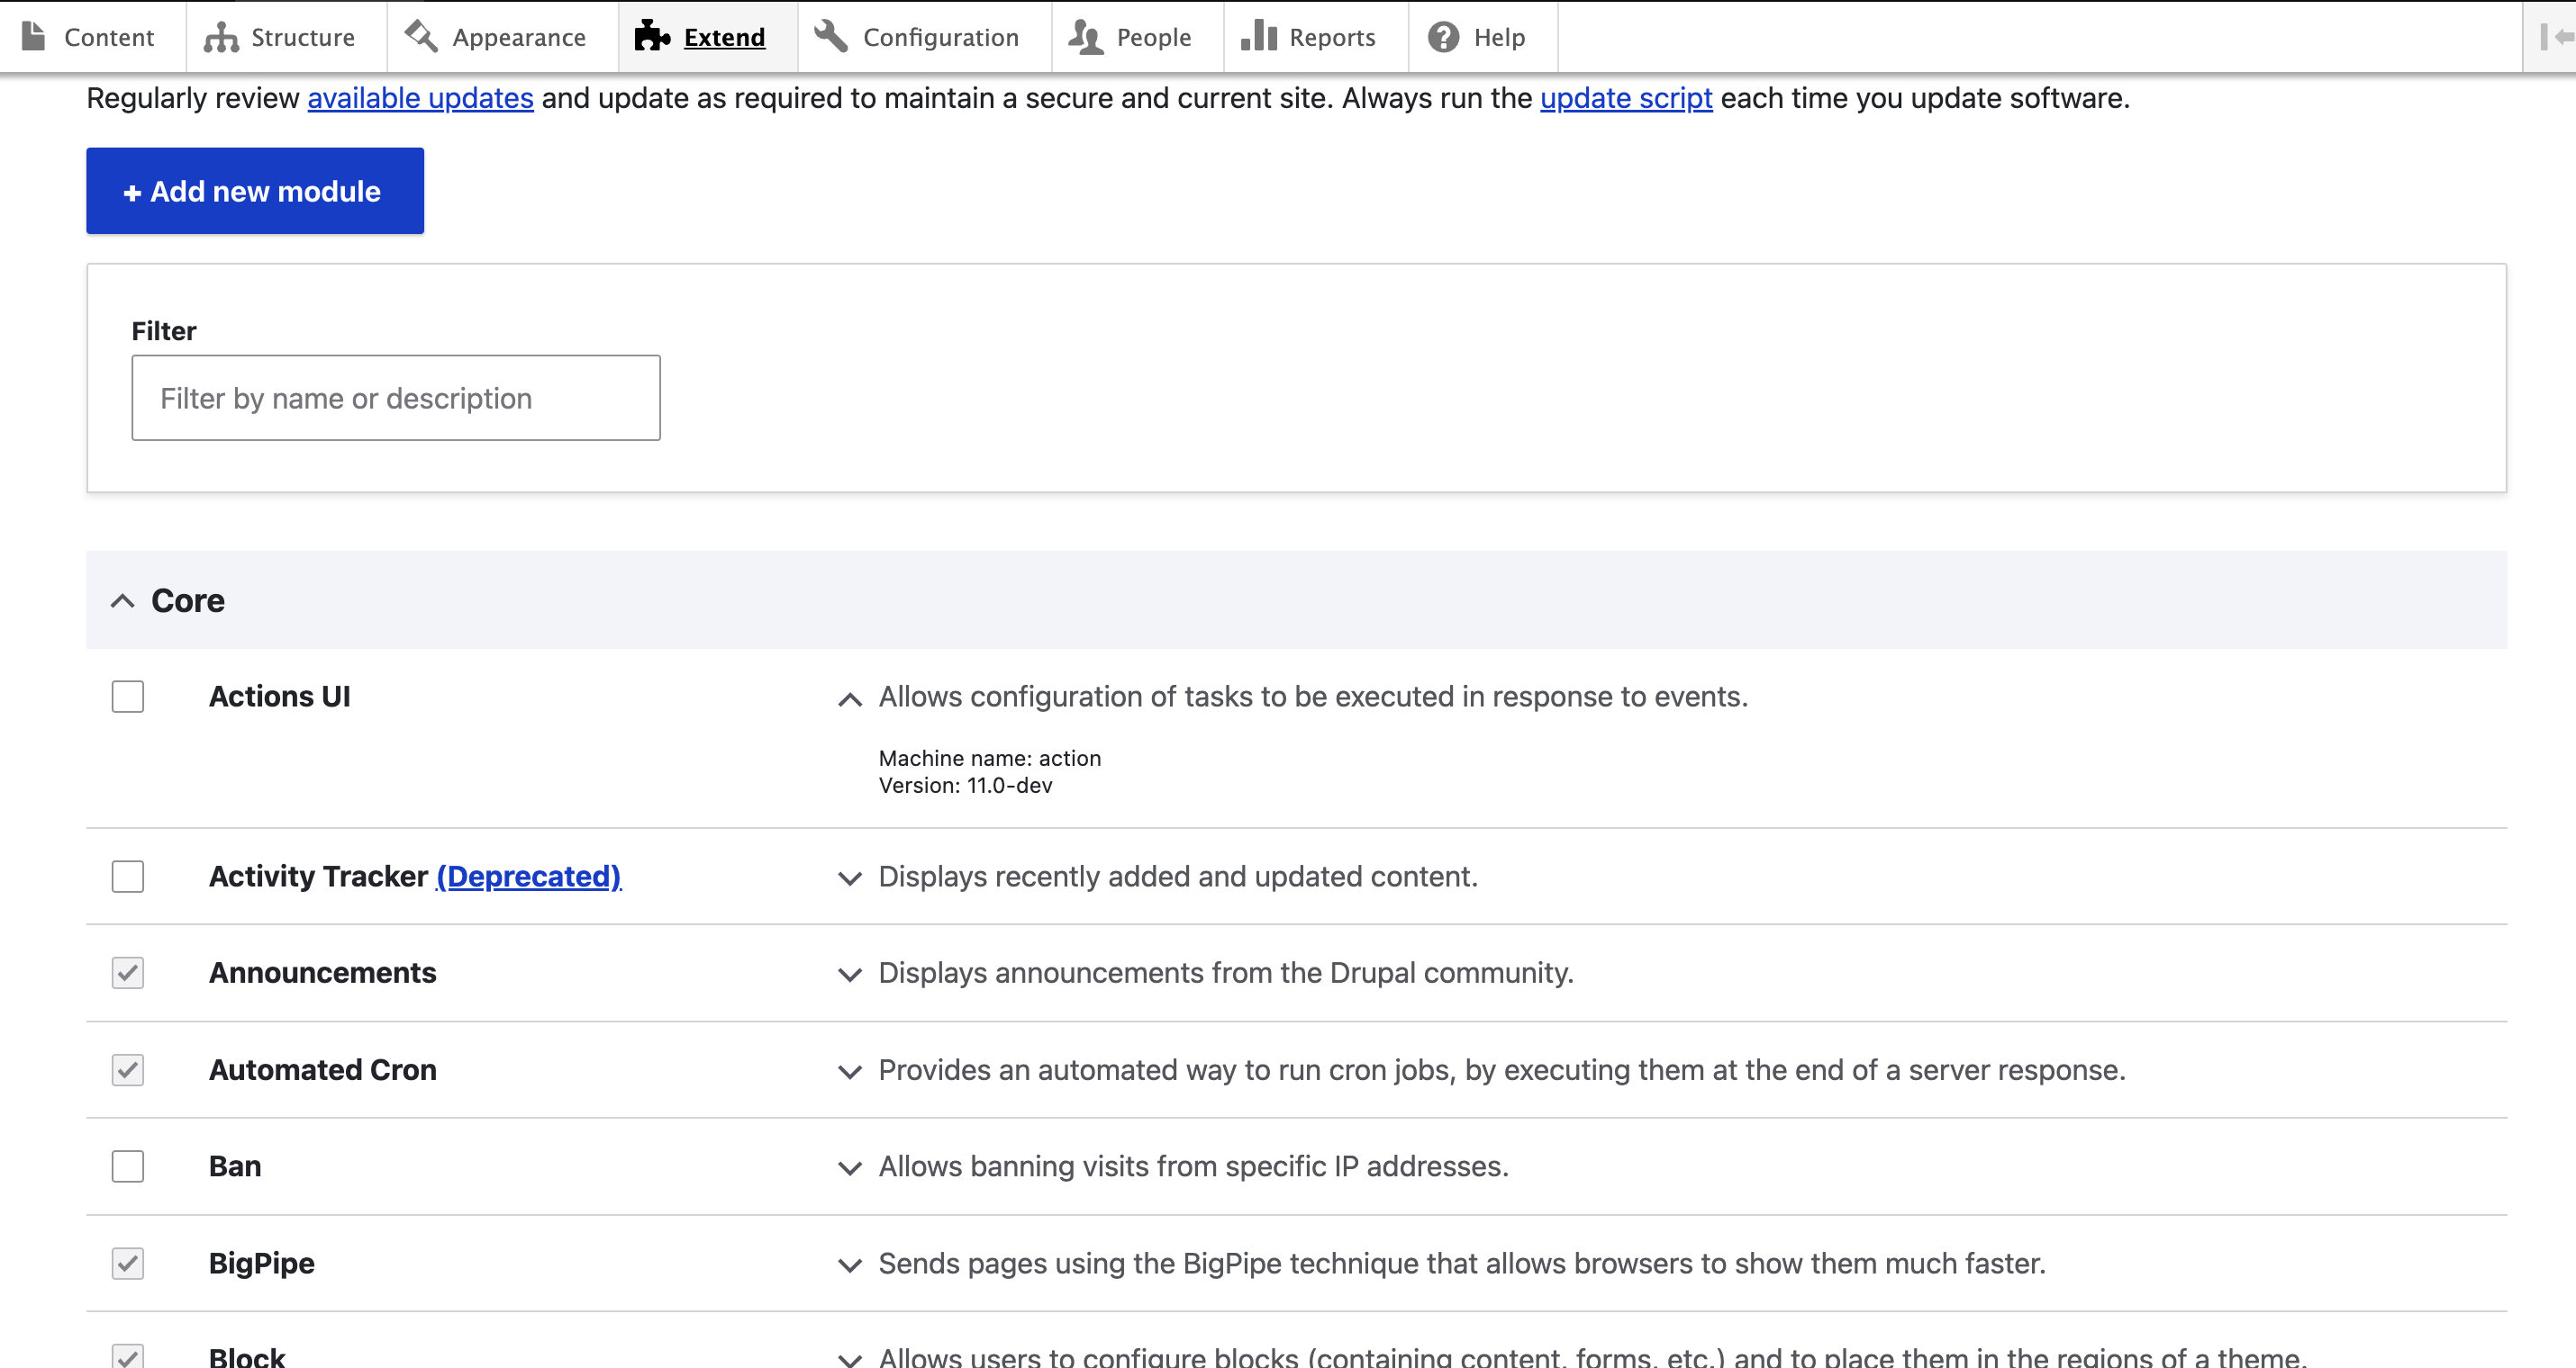Click the Activity Tracker module name
This screenshot has height=1368, width=2576.
point(318,877)
